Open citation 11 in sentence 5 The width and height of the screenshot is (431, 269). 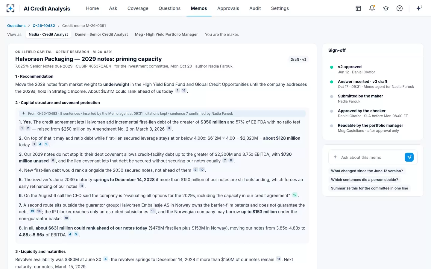point(82,186)
